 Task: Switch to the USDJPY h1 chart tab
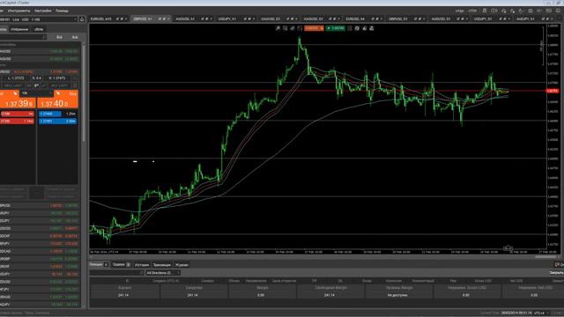(x=235, y=18)
